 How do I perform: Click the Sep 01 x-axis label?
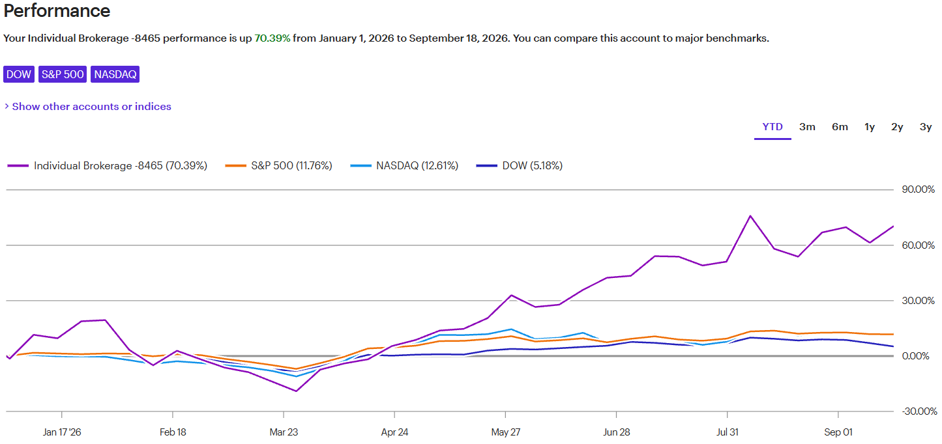[x=838, y=432]
